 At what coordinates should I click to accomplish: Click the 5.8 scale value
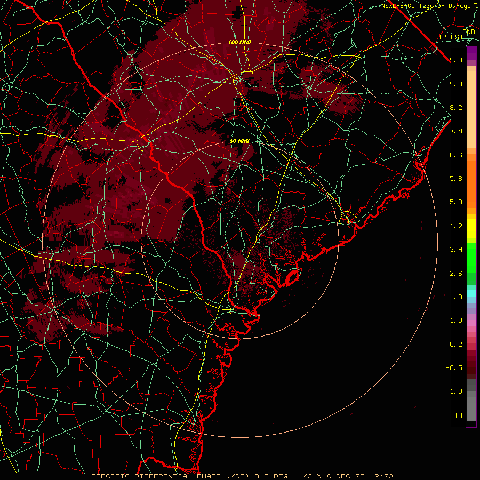pos(456,179)
